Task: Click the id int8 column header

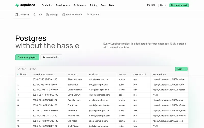Action: coord(23,74)
